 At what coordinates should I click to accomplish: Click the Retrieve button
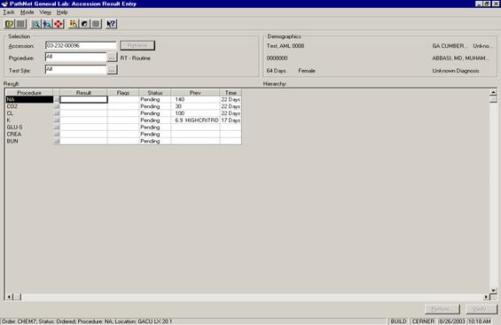pos(137,46)
